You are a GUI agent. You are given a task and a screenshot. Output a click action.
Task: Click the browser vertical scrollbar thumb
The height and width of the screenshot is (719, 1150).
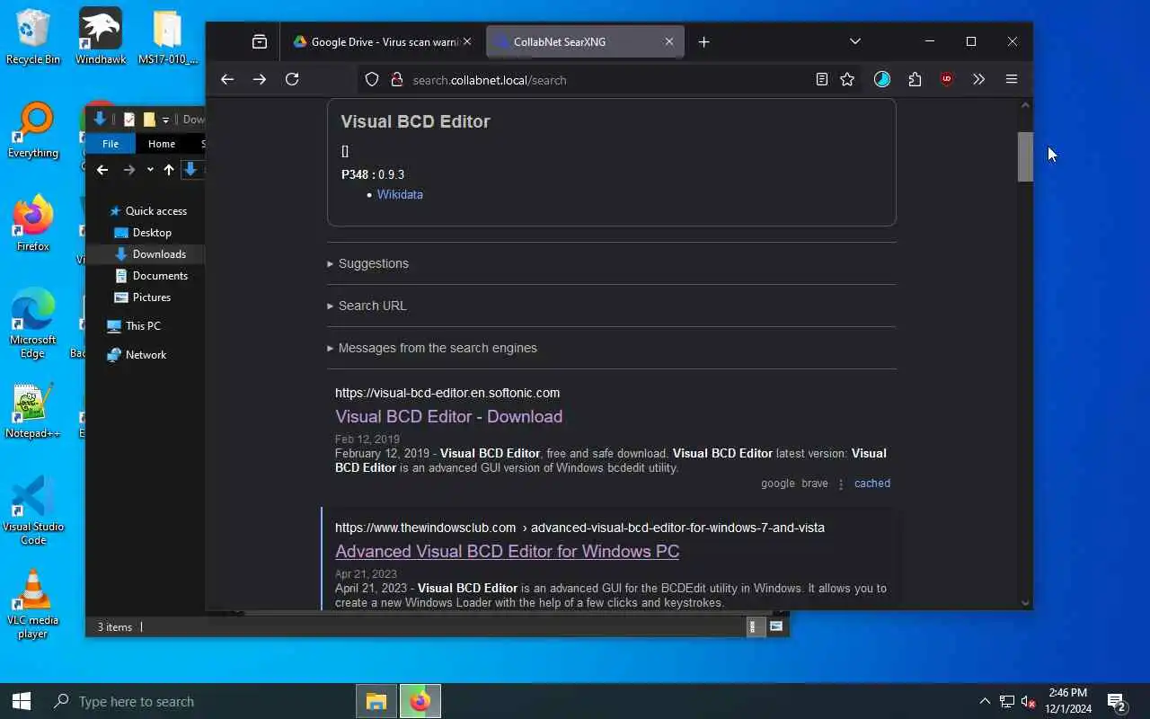1025,156
